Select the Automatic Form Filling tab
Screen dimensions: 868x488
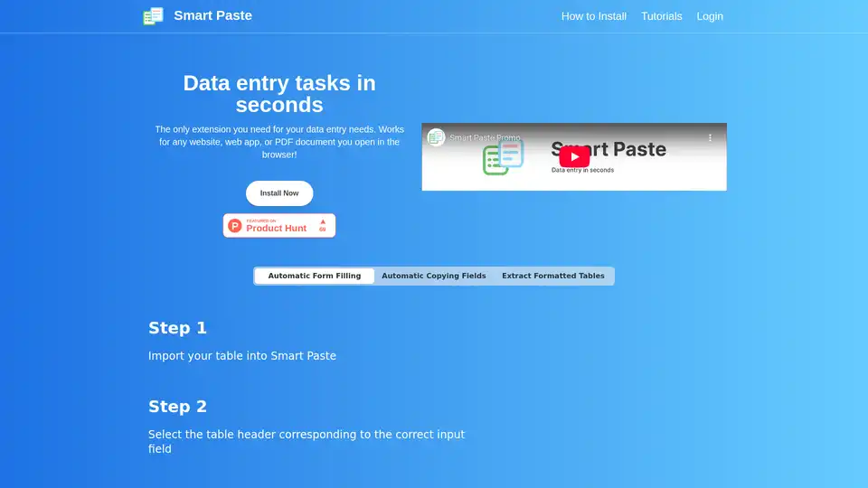coord(314,276)
